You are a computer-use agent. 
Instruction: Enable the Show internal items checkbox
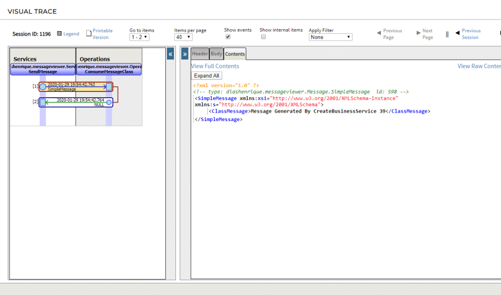pos(263,37)
